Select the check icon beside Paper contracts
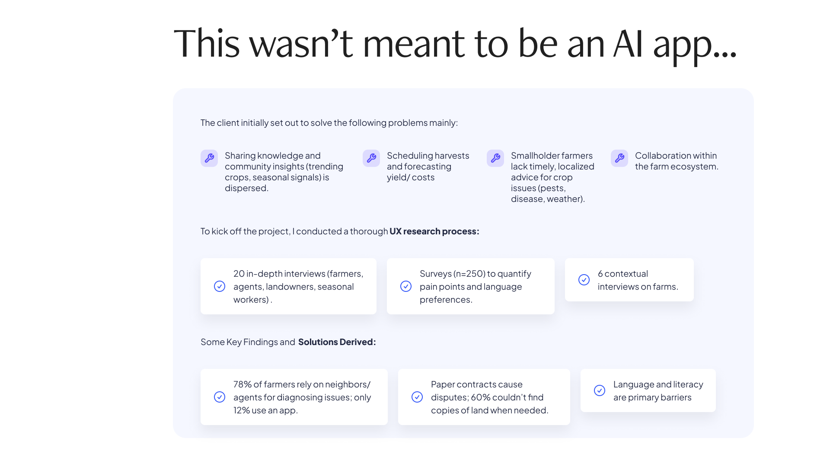Viewport: 830px width, 467px height. click(x=417, y=397)
